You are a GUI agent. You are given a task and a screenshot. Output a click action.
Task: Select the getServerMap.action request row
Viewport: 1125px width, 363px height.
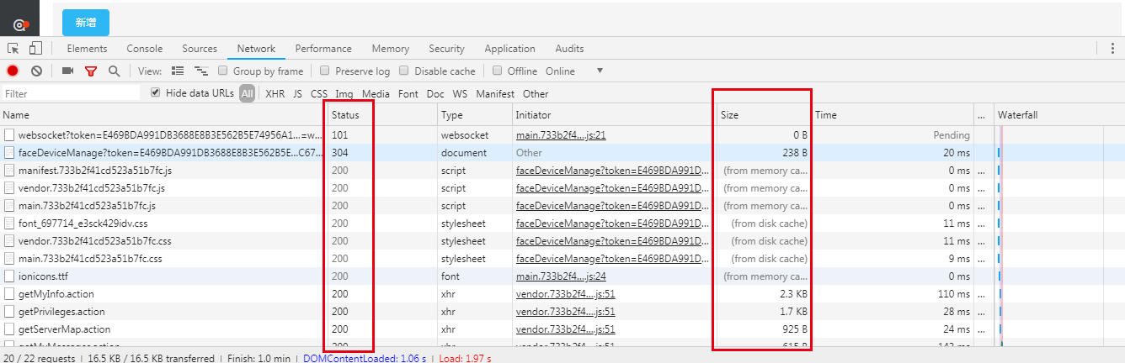click(x=562, y=329)
